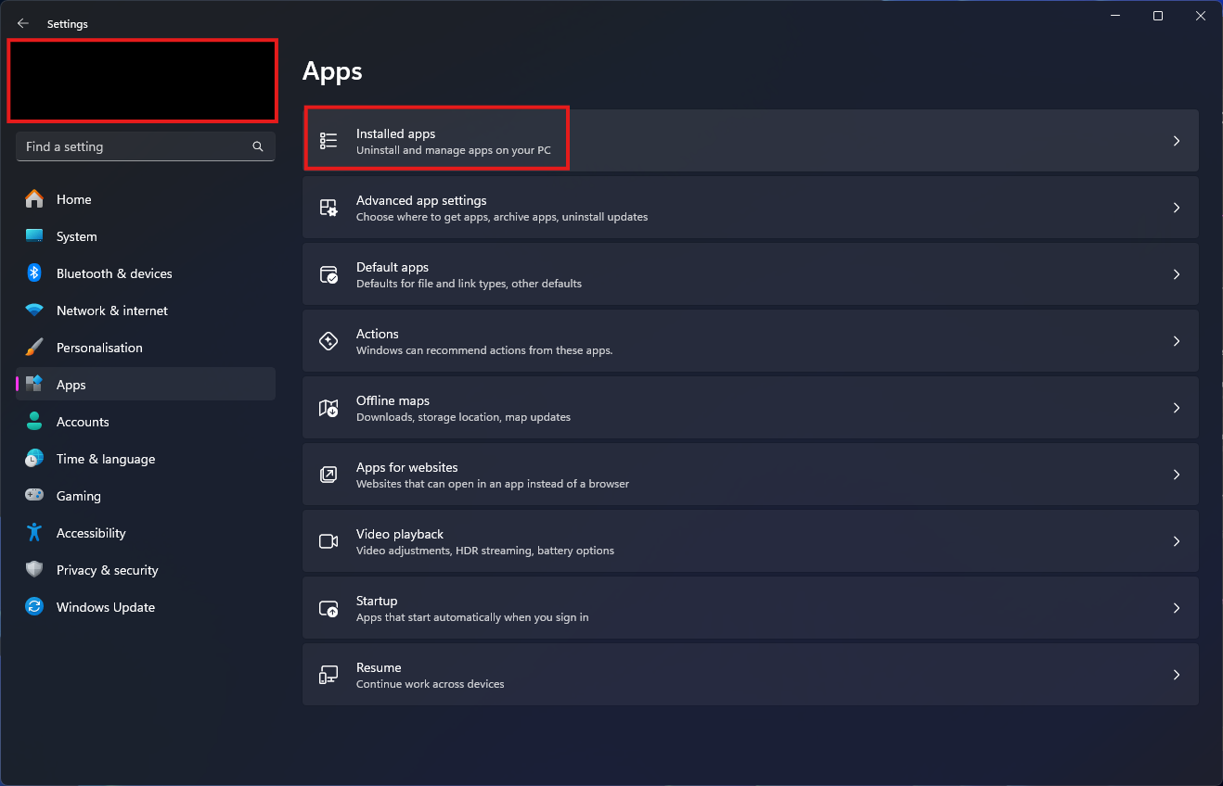Viewport: 1223px width, 786px height.
Task: Click the Resume row chevron
Action: click(x=1176, y=675)
